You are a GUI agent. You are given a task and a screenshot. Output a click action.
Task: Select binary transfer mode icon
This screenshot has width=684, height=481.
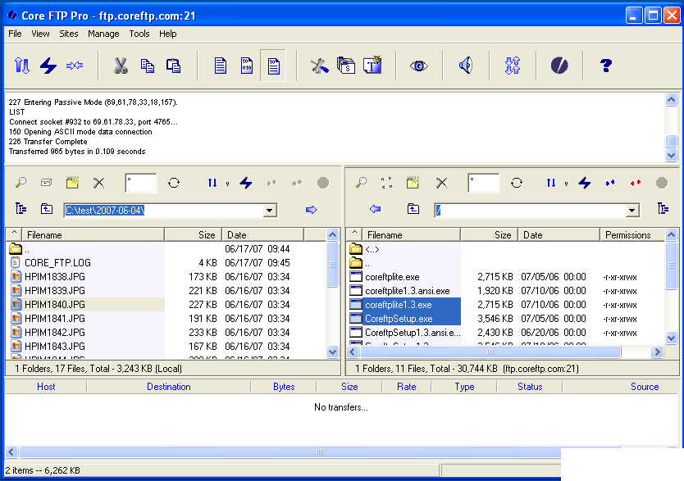pyautogui.click(x=247, y=66)
